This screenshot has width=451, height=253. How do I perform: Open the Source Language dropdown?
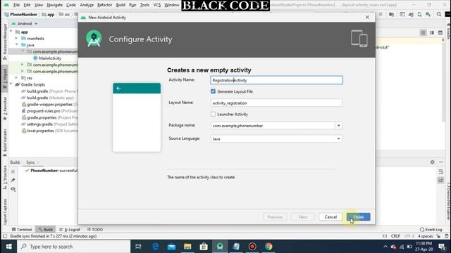click(x=338, y=139)
